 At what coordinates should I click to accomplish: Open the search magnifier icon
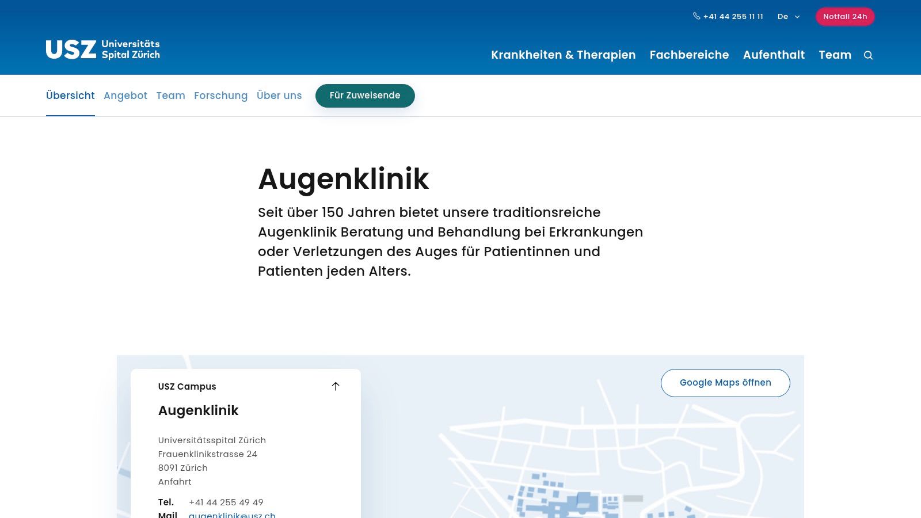pyautogui.click(x=868, y=55)
